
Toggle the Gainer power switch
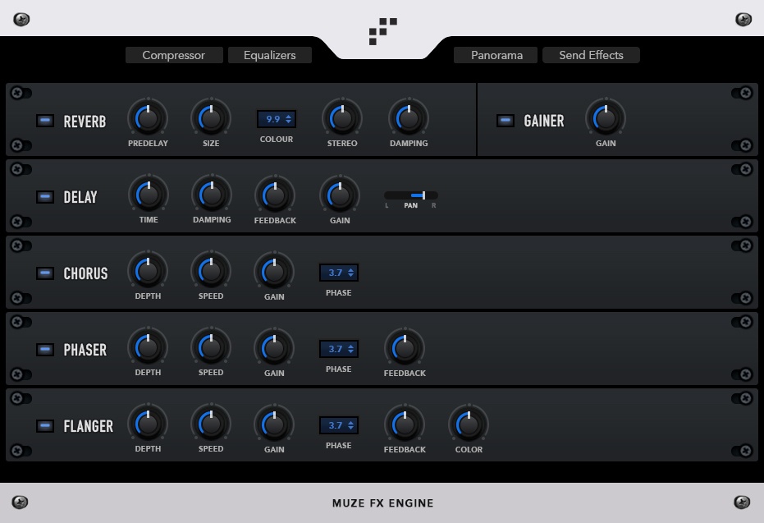click(506, 121)
